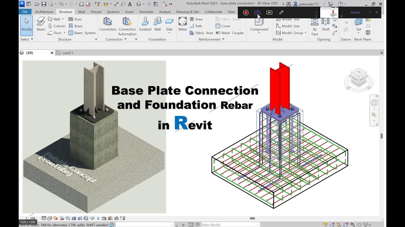The height and width of the screenshot is (227, 405).
Task: Toggle the recorder PIP mode
Action: [x=269, y=12]
